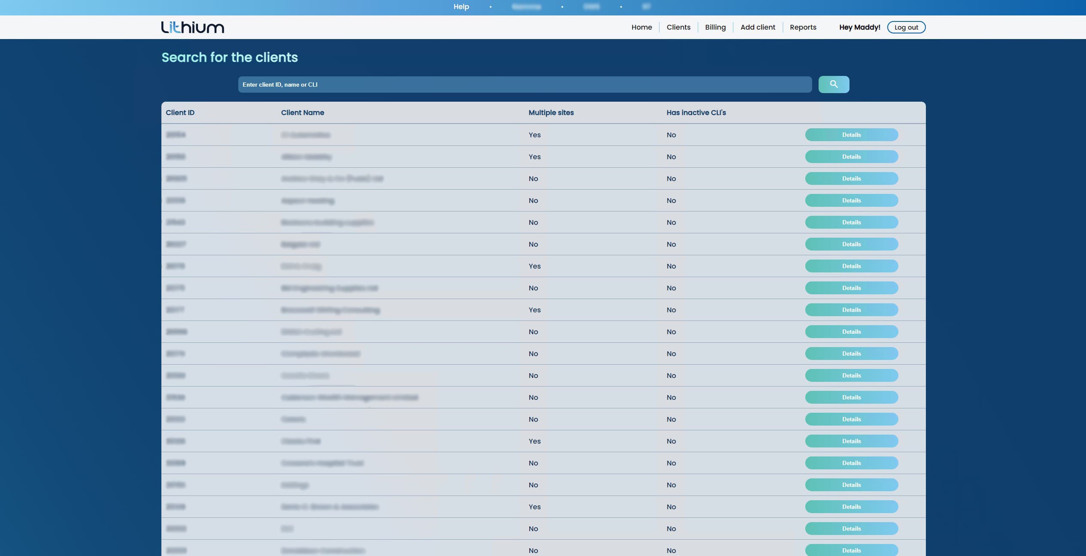
Task: Select Add client in navigation
Action: click(758, 27)
